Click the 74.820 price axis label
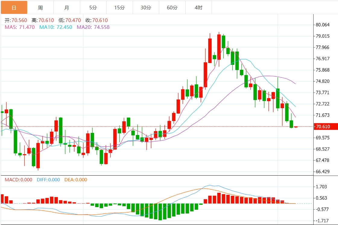Screen dimensions: 338x225 pos(323,81)
